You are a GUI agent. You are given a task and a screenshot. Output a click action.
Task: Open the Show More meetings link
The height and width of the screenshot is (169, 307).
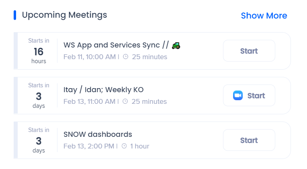(x=264, y=16)
